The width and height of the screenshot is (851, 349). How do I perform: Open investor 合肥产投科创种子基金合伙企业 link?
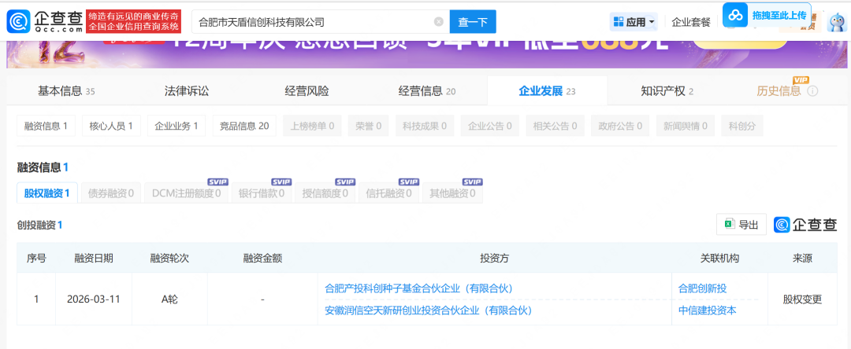(x=418, y=288)
